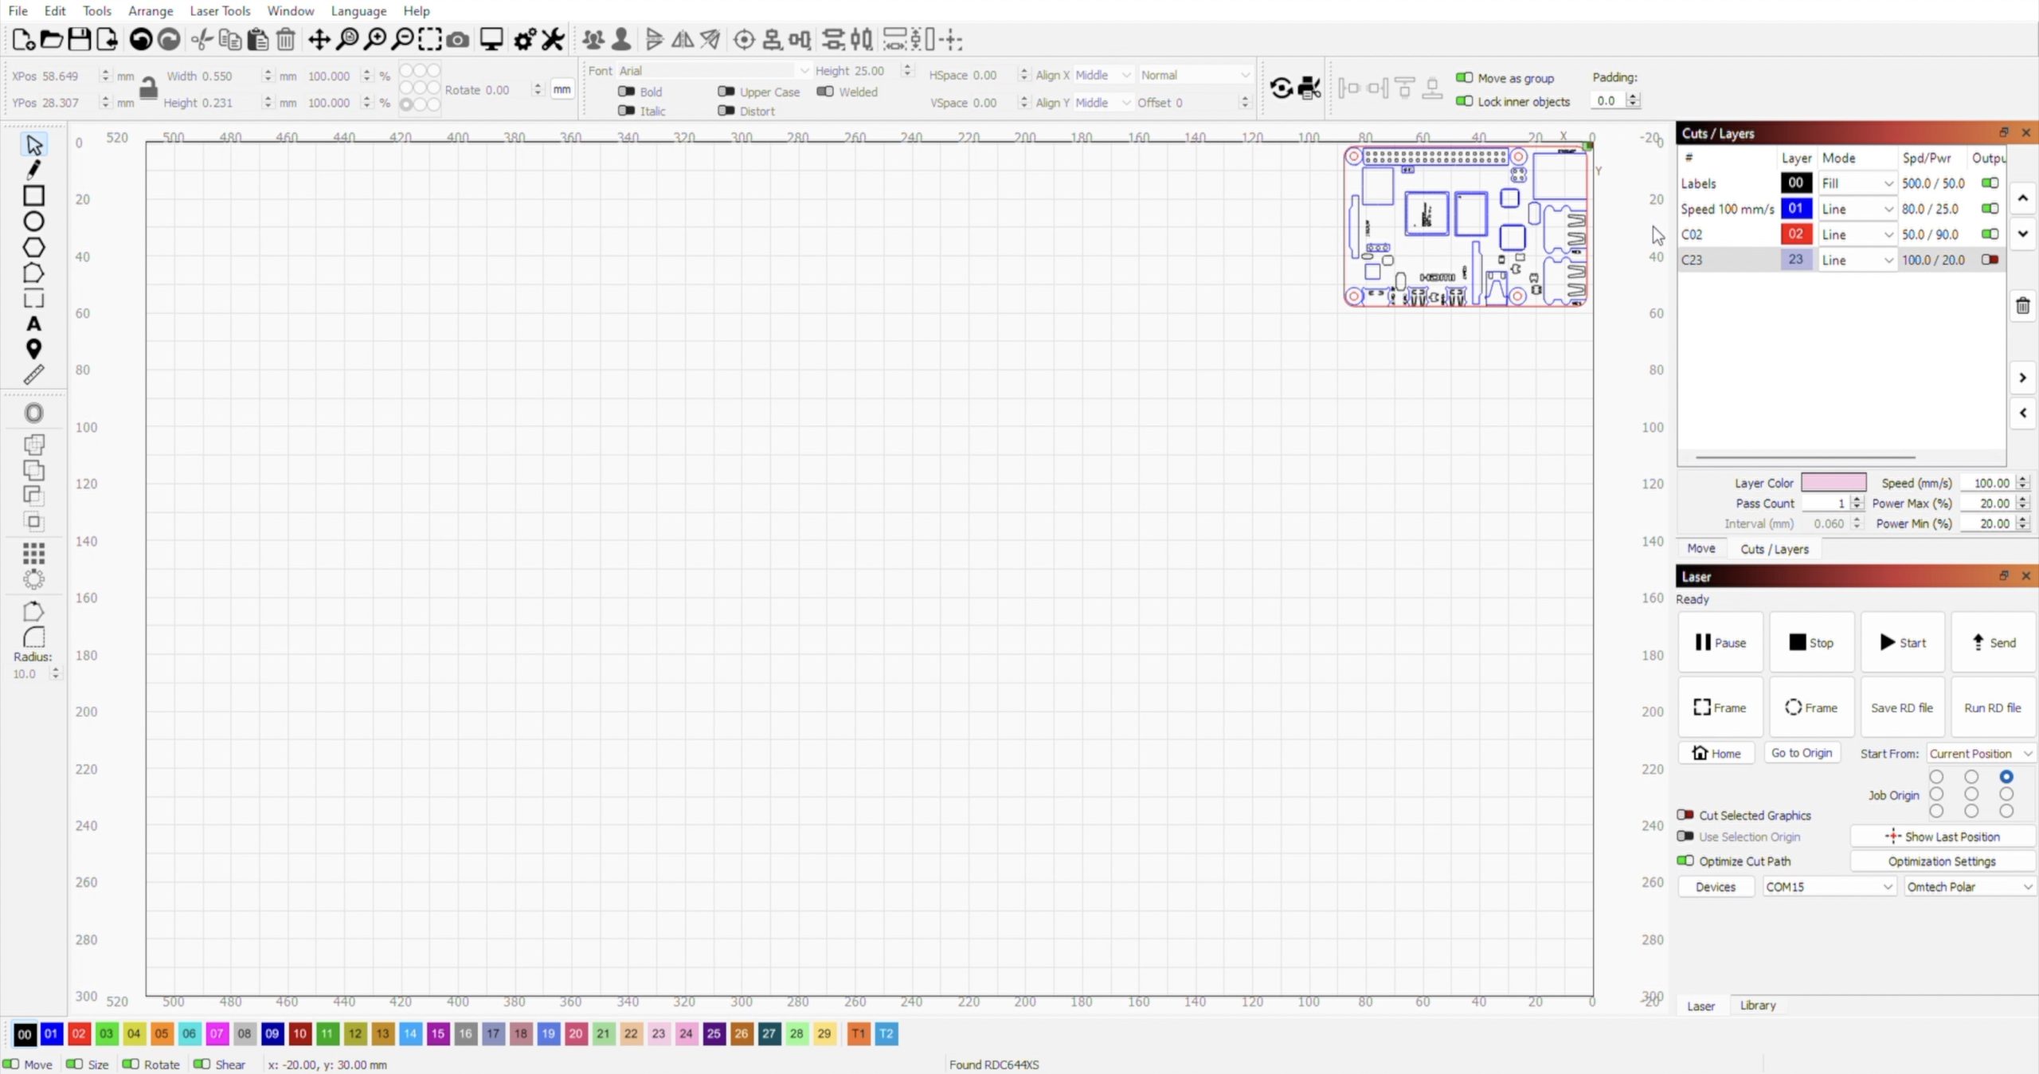Expand Mode dropdown for Labels layer
The width and height of the screenshot is (2039, 1074).
(1856, 183)
